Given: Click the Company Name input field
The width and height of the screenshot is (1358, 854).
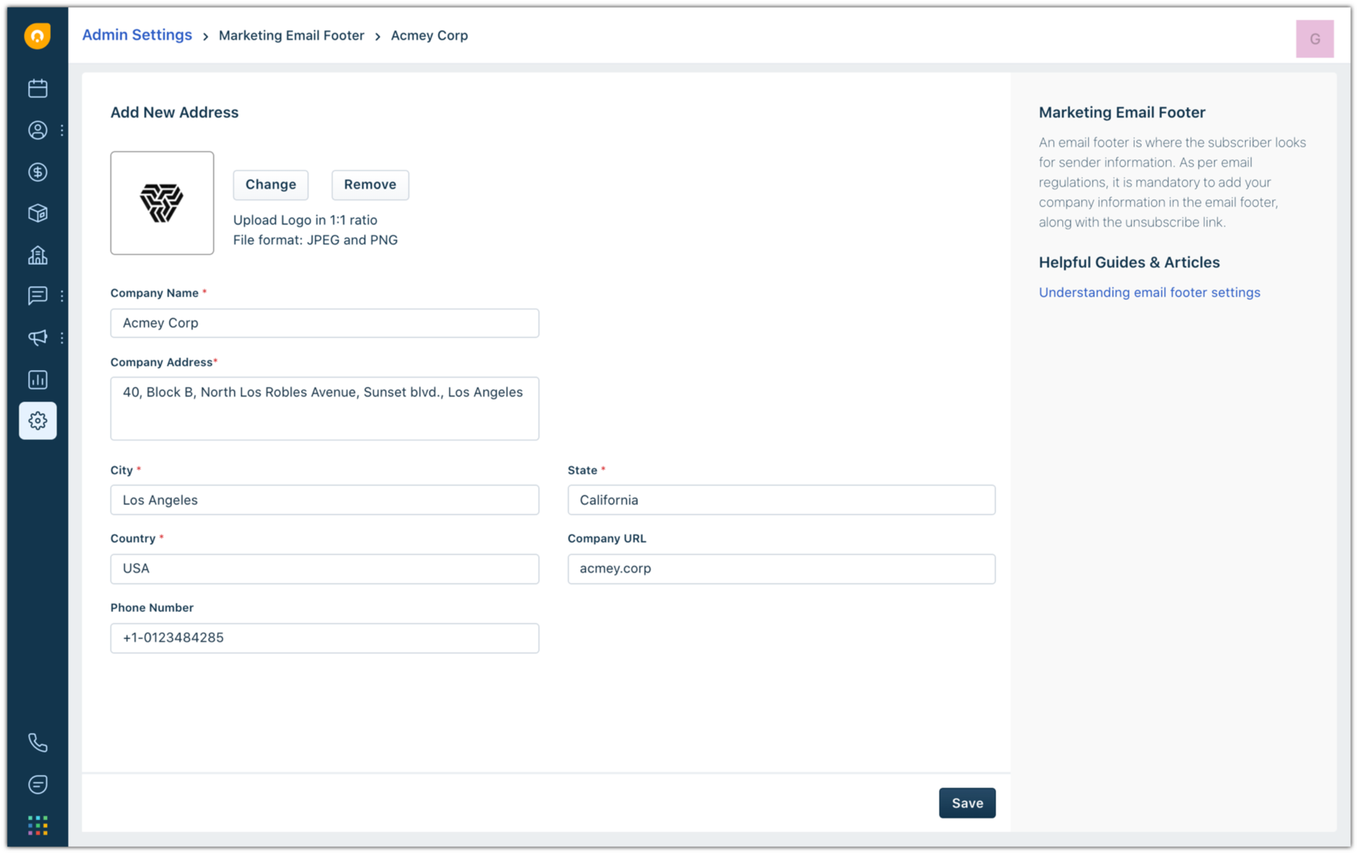Looking at the screenshot, I should click(324, 322).
